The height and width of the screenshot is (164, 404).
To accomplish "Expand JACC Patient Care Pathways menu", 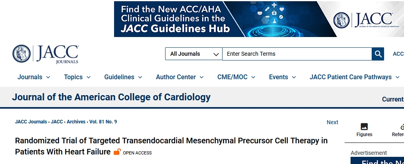I will (x=355, y=77).
